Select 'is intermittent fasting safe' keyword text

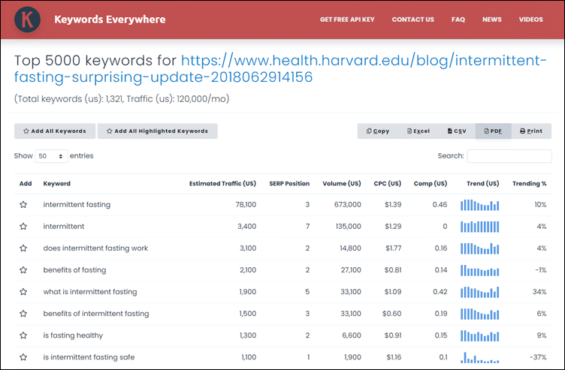89,357
